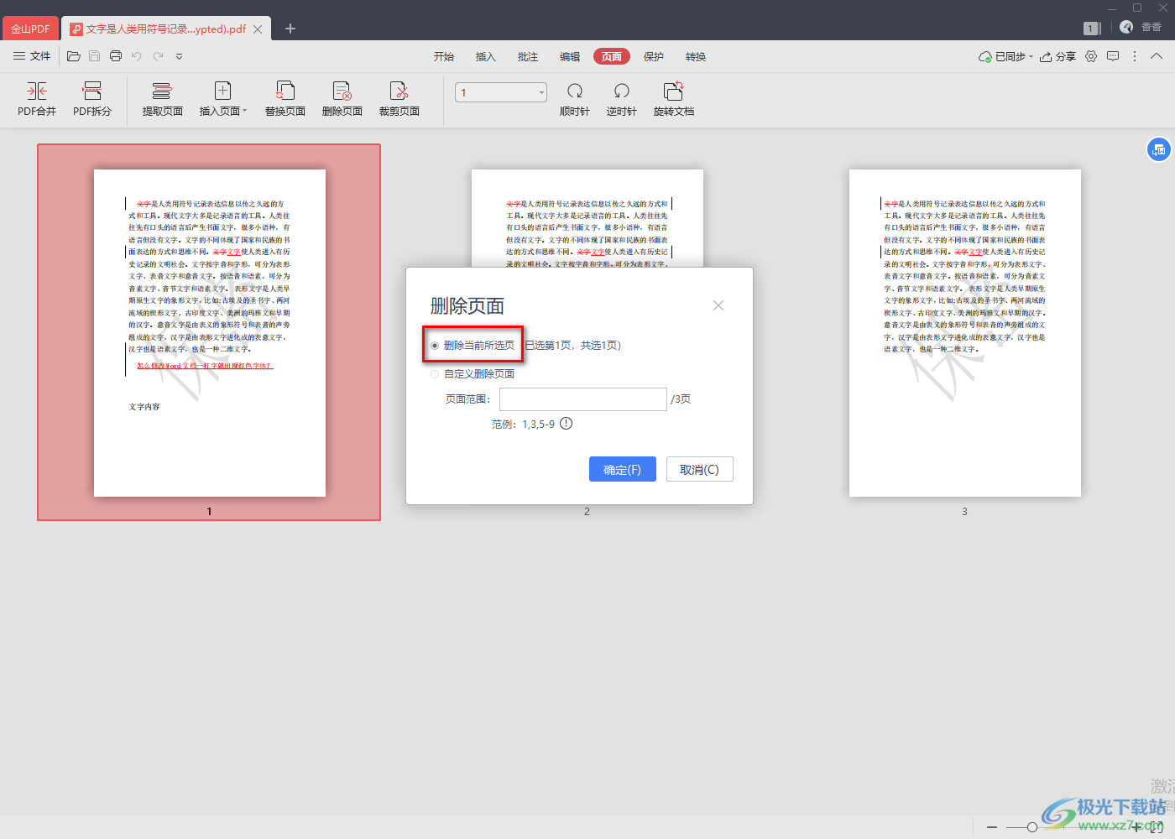The height and width of the screenshot is (839, 1175).
Task: Click the 确定(F) button
Action: pyautogui.click(x=622, y=470)
